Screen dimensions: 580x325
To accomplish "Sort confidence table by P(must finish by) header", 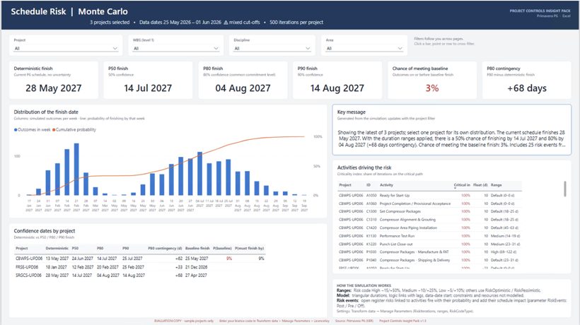I will tap(249, 249).
